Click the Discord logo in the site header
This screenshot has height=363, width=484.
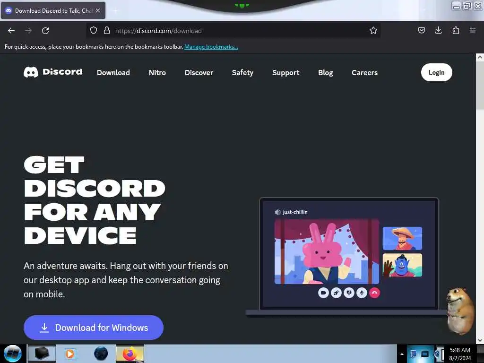point(53,72)
